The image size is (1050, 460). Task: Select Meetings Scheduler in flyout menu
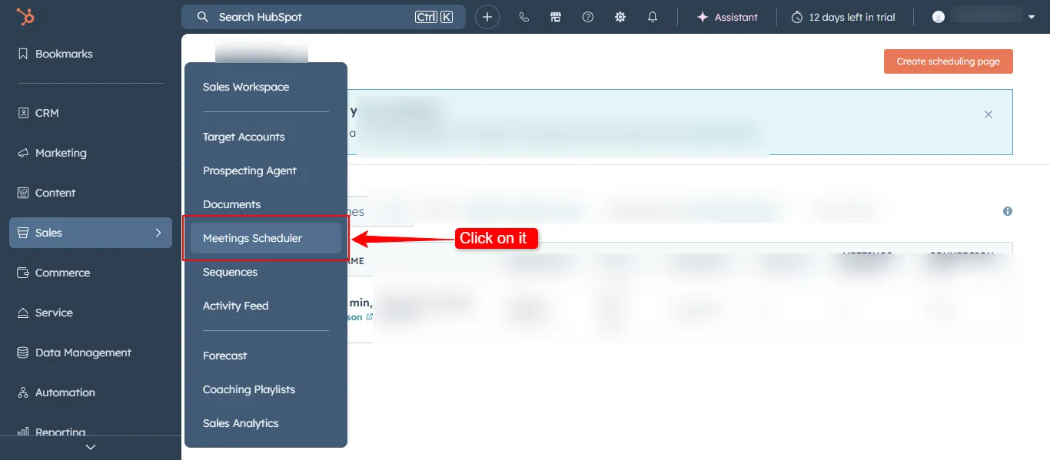point(266,238)
